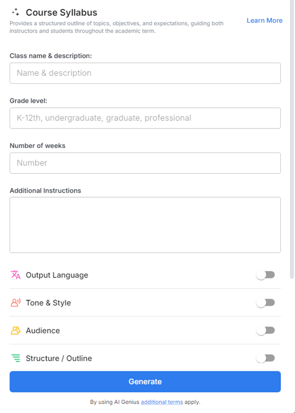The image size is (295, 413).
Task: Click the additional terms link
Action: tap(161, 402)
